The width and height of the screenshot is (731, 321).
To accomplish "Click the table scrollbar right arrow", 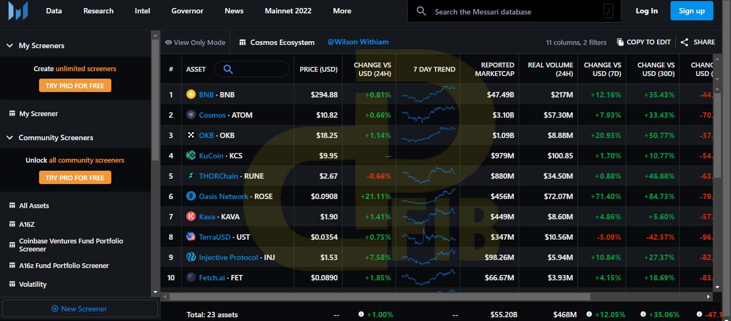I will coord(709,296).
